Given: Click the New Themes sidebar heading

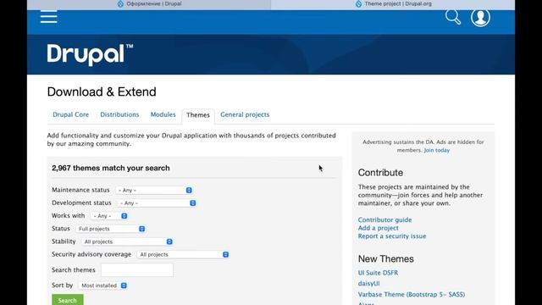Looking at the screenshot, I should [x=386, y=258].
